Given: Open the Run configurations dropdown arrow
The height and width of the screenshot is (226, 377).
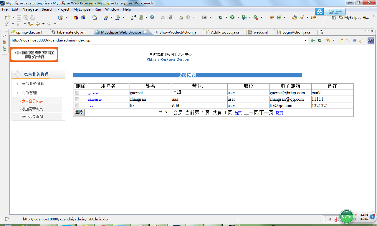Looking at the screenshot, I should coord(238,18).
